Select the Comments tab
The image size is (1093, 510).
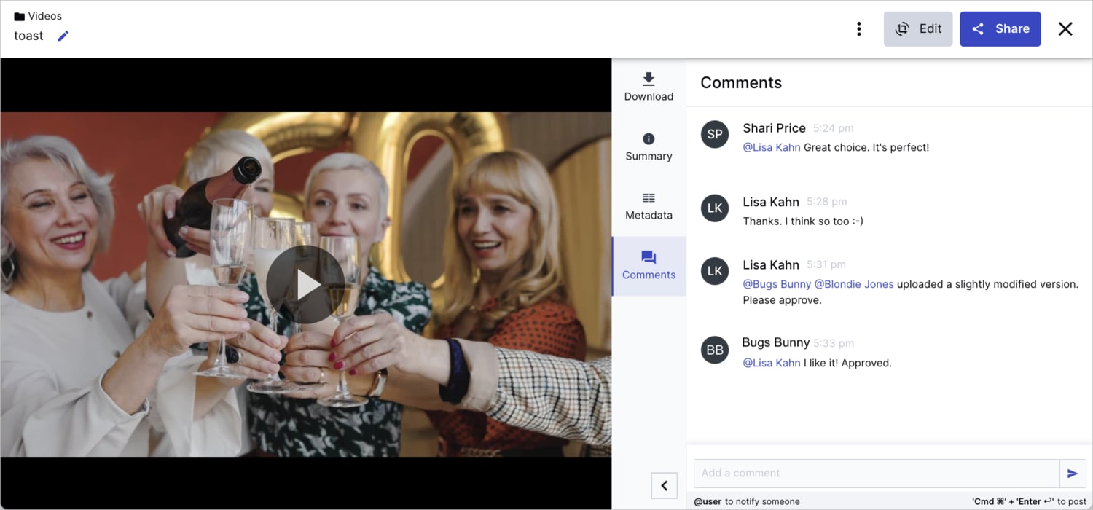(649, 266)
